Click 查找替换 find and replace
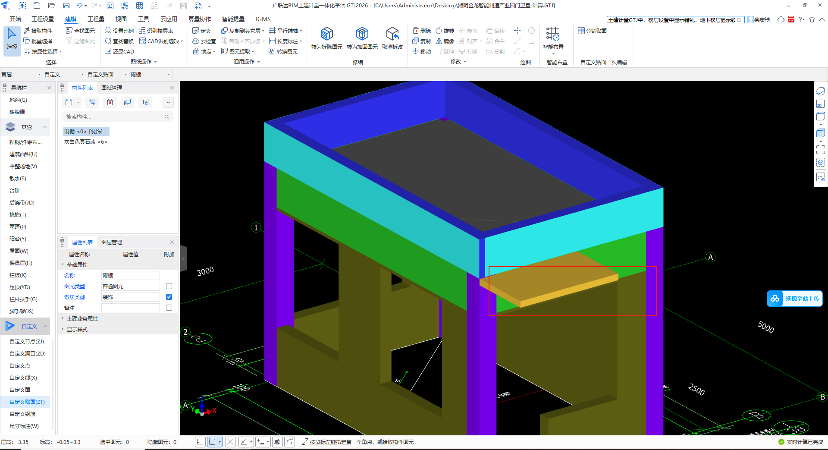Viewport: 828px width, 450px height. pyautogui.click(x=119, y=41)
